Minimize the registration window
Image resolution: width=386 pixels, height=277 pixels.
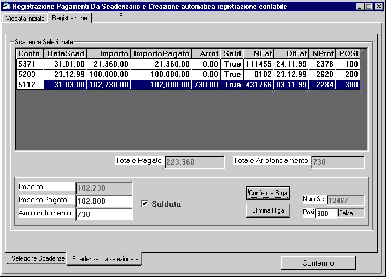pyautogui.click(x=360, y=7)
